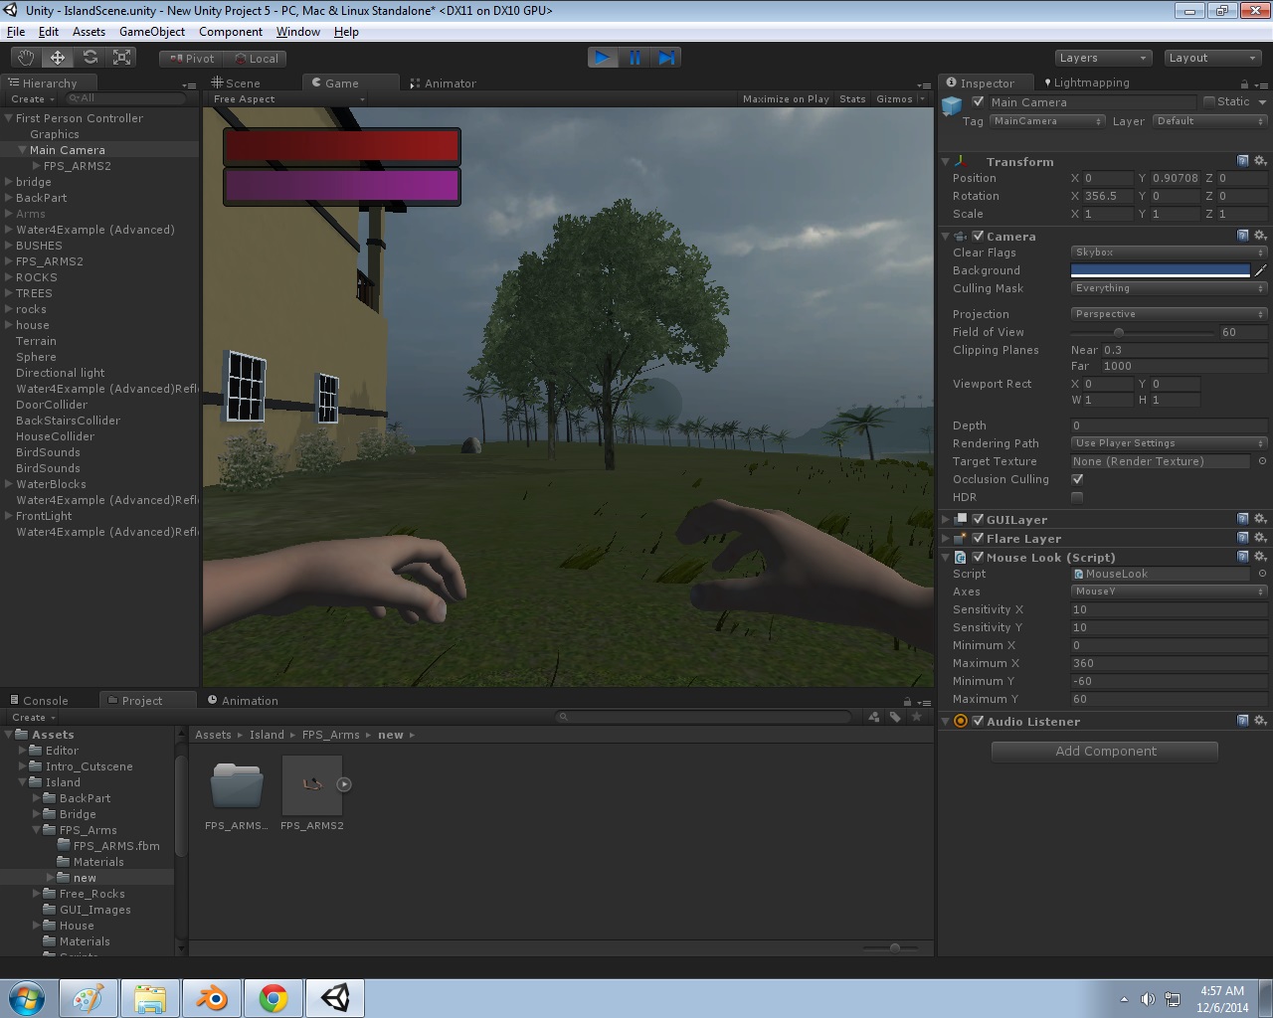This screenshot has width=1273, height=1018.
Task: Open Windows Start menu
Action: (27, 998)
